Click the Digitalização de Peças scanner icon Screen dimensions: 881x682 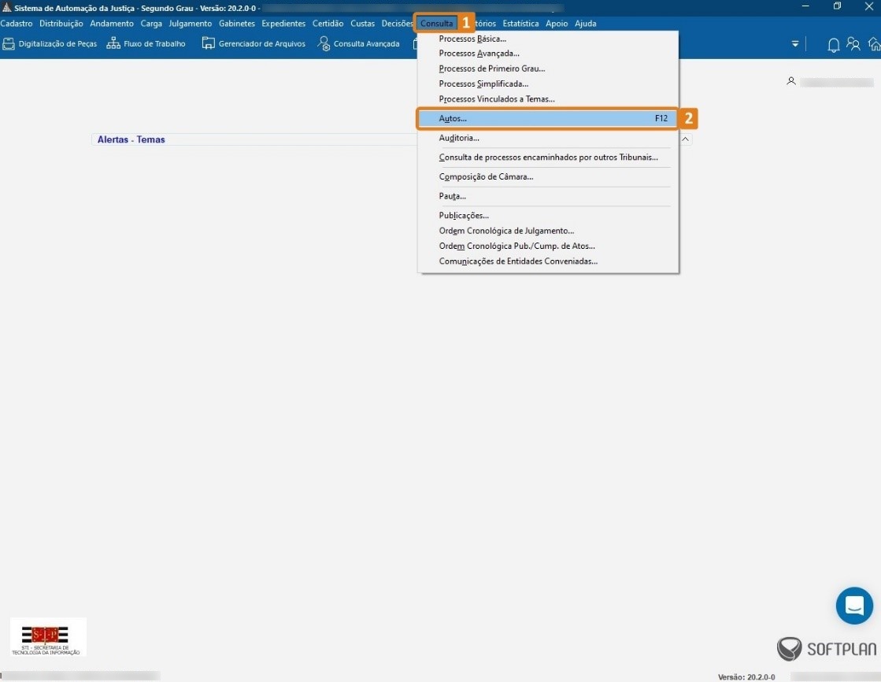click(9, 44)
